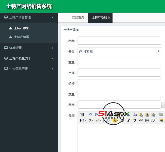Click the 土特产网络销售系统 header title
Screen dimensions: 165x152
pos(29,6)
